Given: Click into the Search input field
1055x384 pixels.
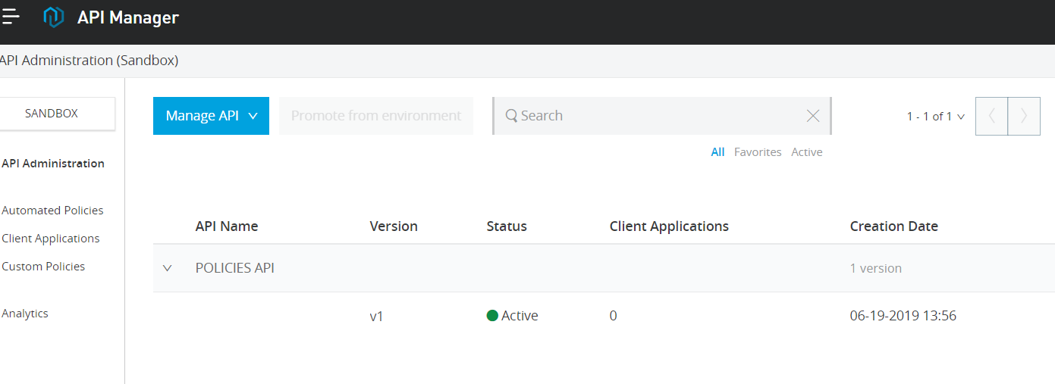Looking at the screenshot, I should (652, 116).
